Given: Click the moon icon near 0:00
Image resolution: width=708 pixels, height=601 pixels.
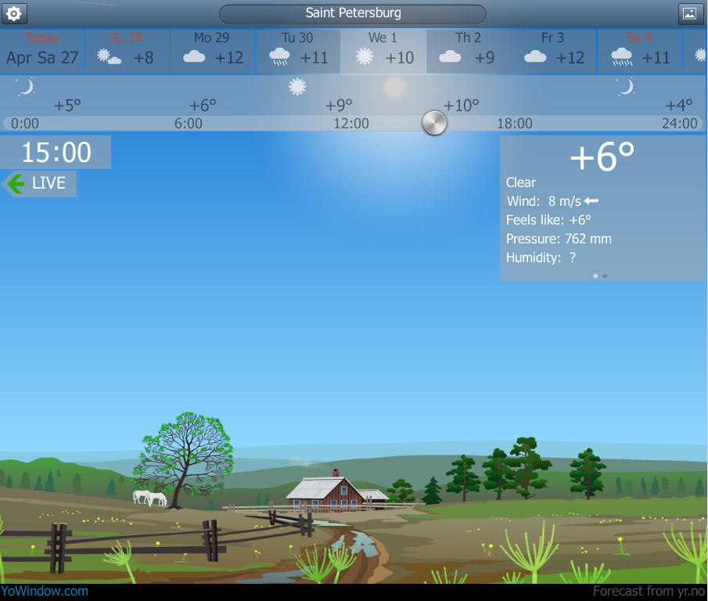Looking at the screenshot, I should tap(26, 87).
